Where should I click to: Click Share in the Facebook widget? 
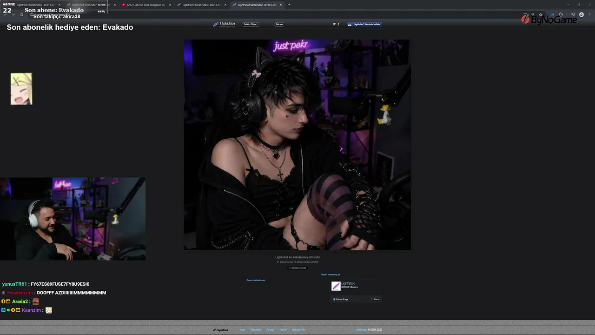(375, 299)
